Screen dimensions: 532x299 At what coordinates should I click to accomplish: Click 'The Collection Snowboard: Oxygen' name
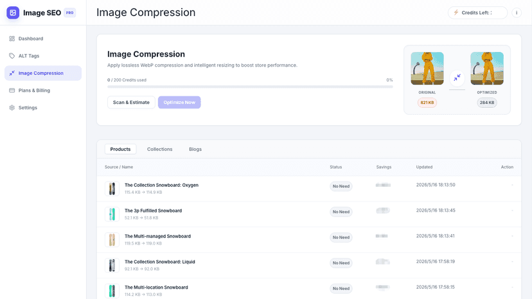point(161,185)
